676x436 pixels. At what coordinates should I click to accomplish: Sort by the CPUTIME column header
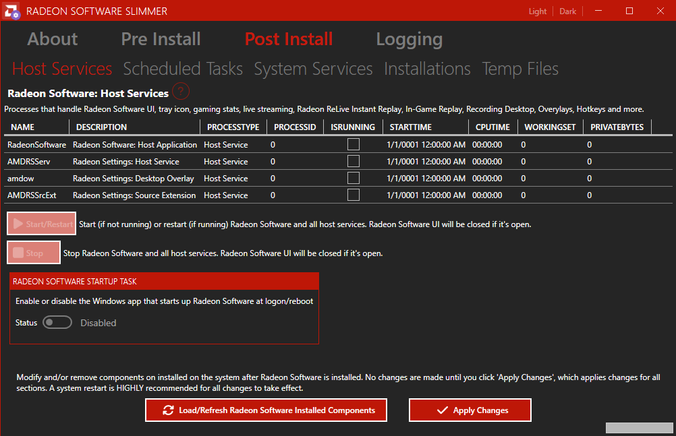(492, 127)
